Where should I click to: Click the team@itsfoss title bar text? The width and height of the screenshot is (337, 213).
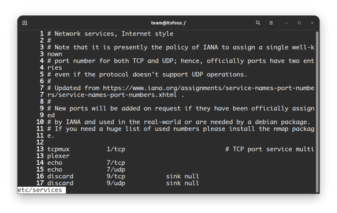[x=168, y=23]
